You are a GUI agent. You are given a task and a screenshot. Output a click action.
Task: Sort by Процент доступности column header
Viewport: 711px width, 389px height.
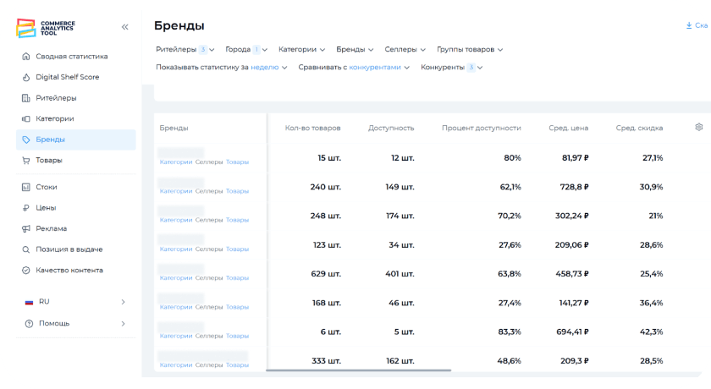tap(481, 129)
